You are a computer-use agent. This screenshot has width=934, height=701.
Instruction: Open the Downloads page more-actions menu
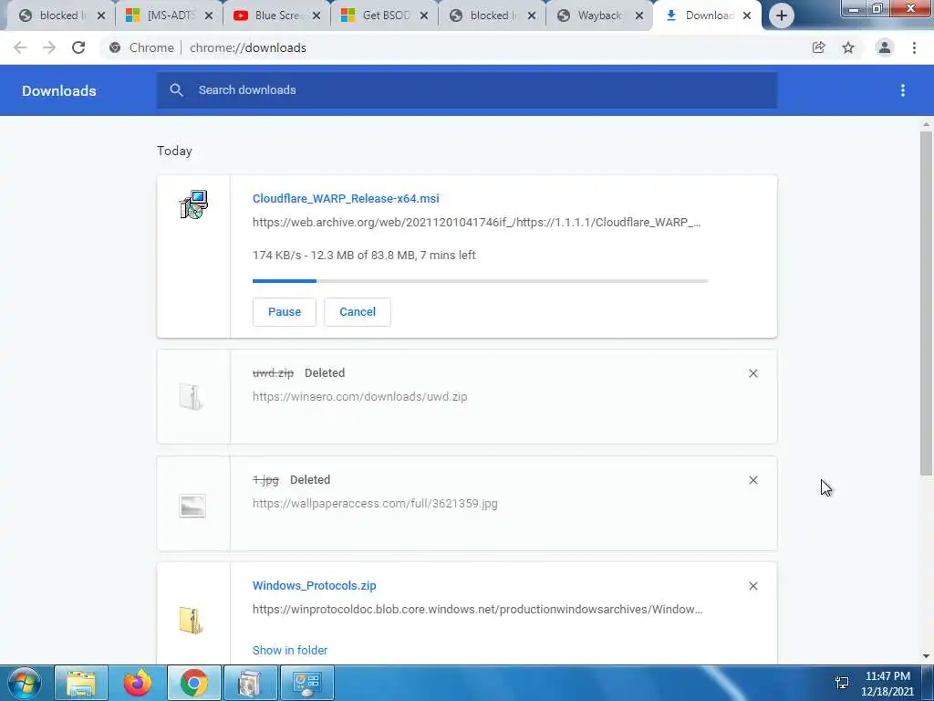coord(903,90)
